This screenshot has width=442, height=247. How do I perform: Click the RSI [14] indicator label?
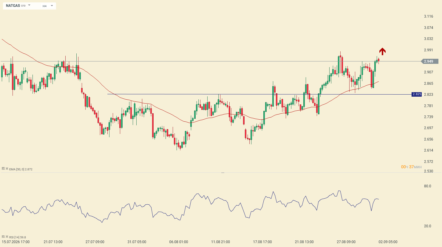(x=18, y=237)
